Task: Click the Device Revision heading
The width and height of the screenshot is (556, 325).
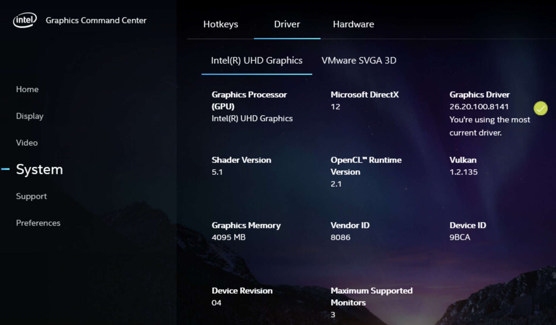Action: (x=242, y=291)
